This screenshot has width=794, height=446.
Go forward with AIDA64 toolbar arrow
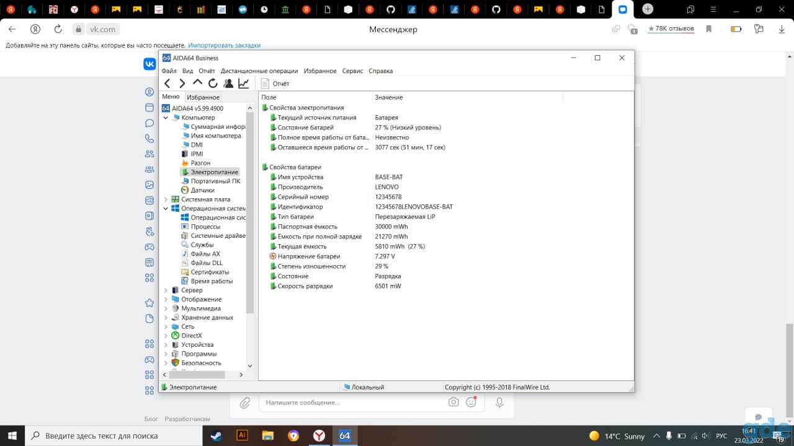(182, 84)
